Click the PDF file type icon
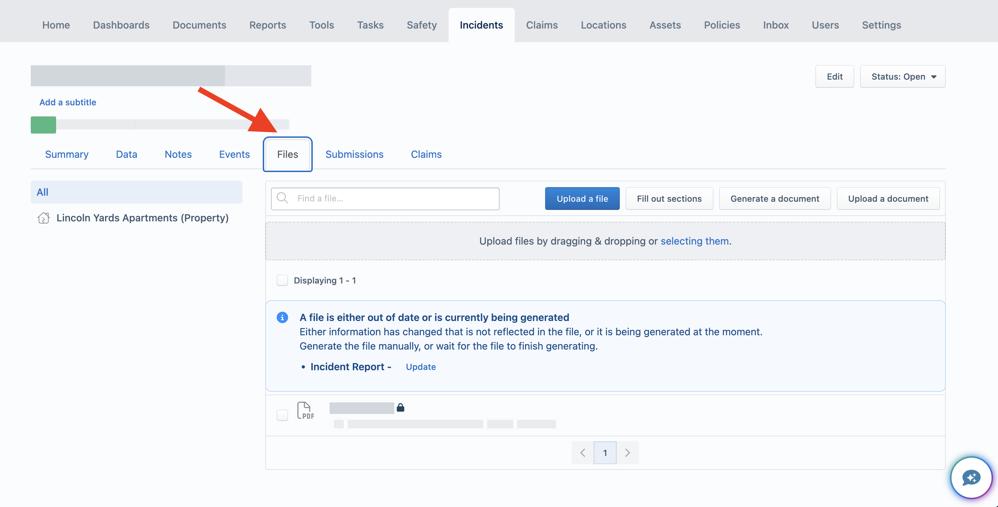 305,411
